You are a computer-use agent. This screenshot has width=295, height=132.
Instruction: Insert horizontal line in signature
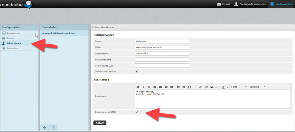195,87
